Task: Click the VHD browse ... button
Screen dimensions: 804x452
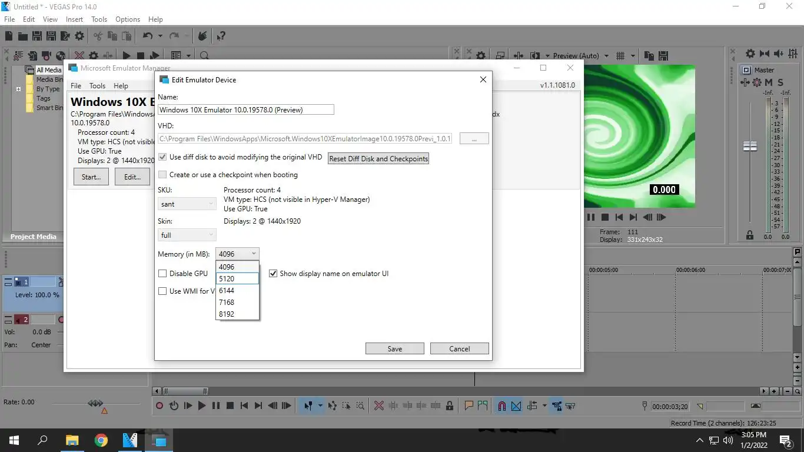Action: tap(474, 139)
